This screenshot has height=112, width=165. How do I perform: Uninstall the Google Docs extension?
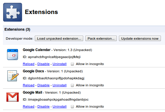[x=60, y=85]
